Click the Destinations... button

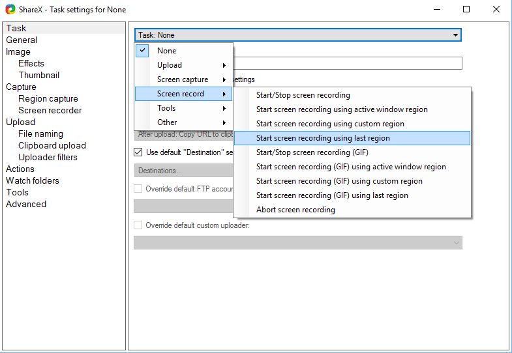183,171
